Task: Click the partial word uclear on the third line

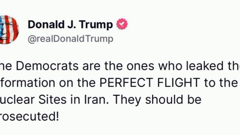Action: 17,99
